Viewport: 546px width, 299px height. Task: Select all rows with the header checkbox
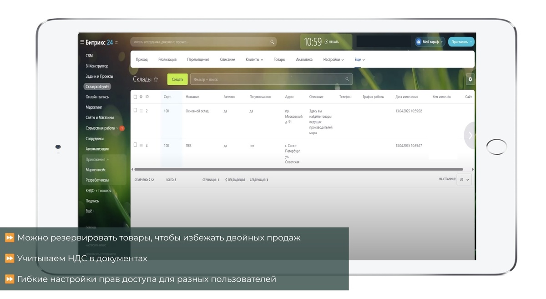click(135, 97)
